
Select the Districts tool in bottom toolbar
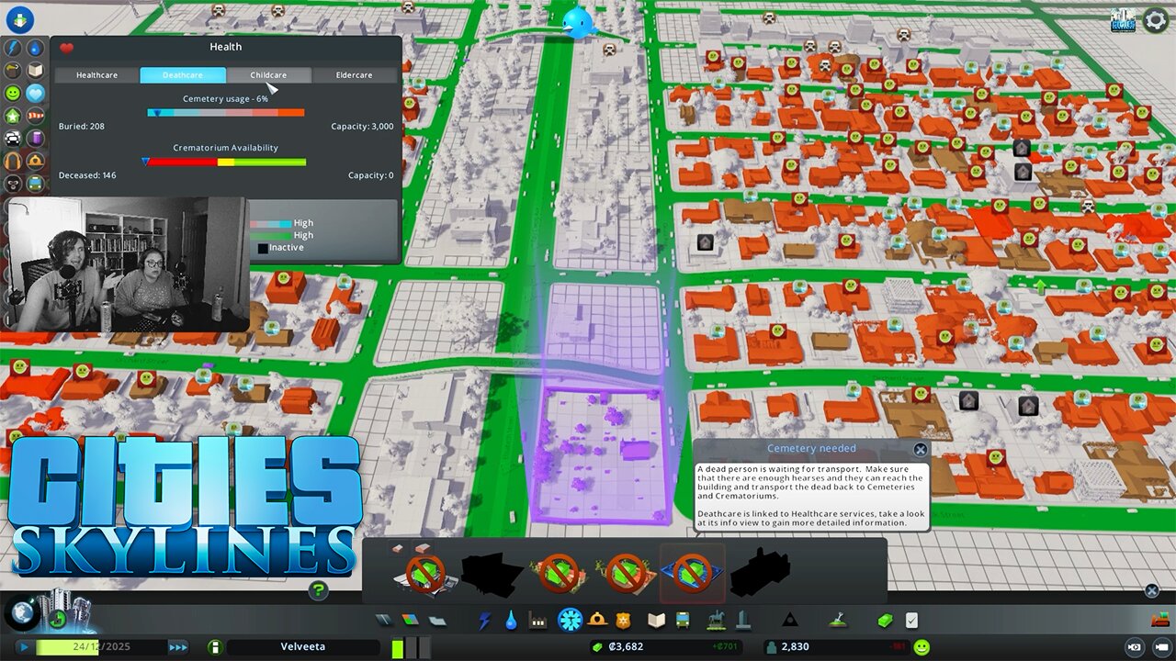click(x=437, y=621)
